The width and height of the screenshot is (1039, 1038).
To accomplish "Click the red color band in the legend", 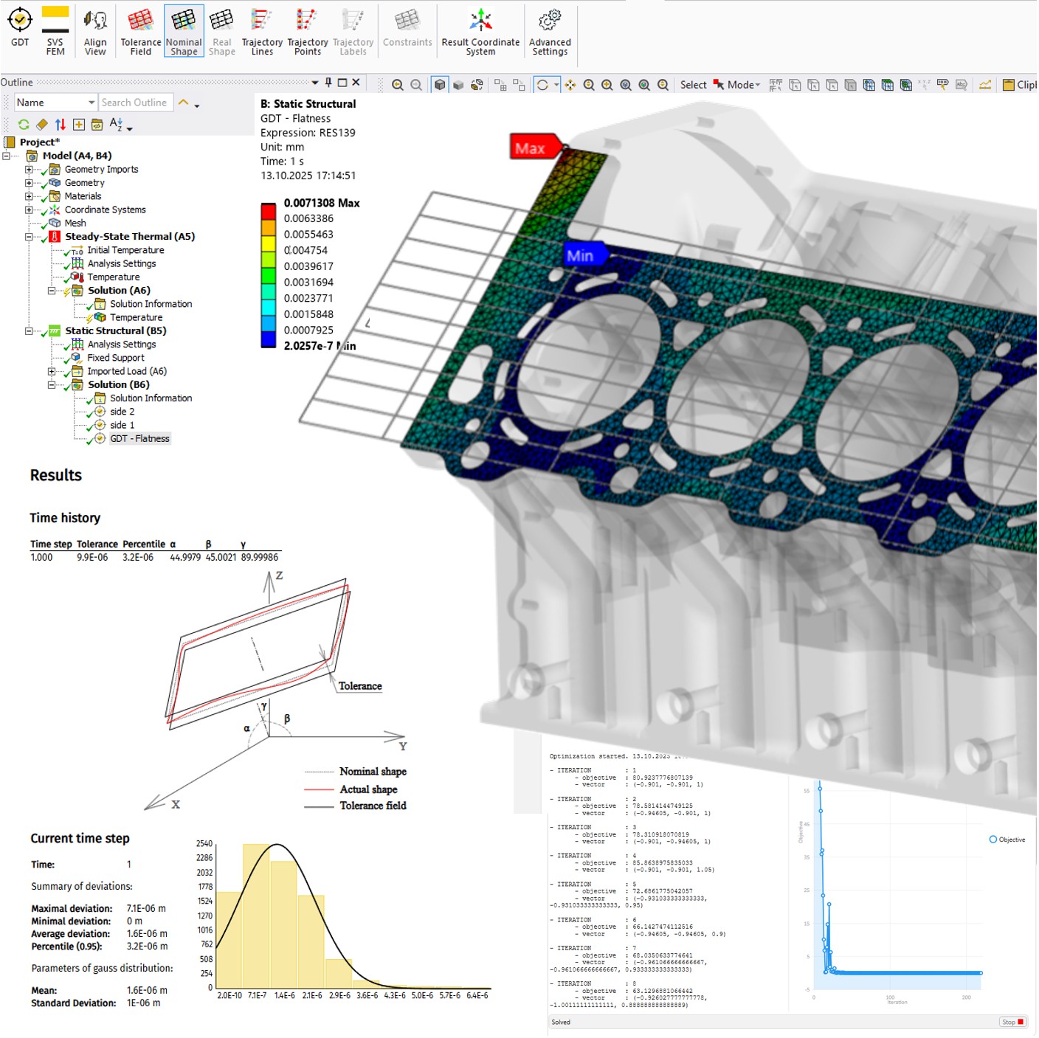I will [268, 211].
